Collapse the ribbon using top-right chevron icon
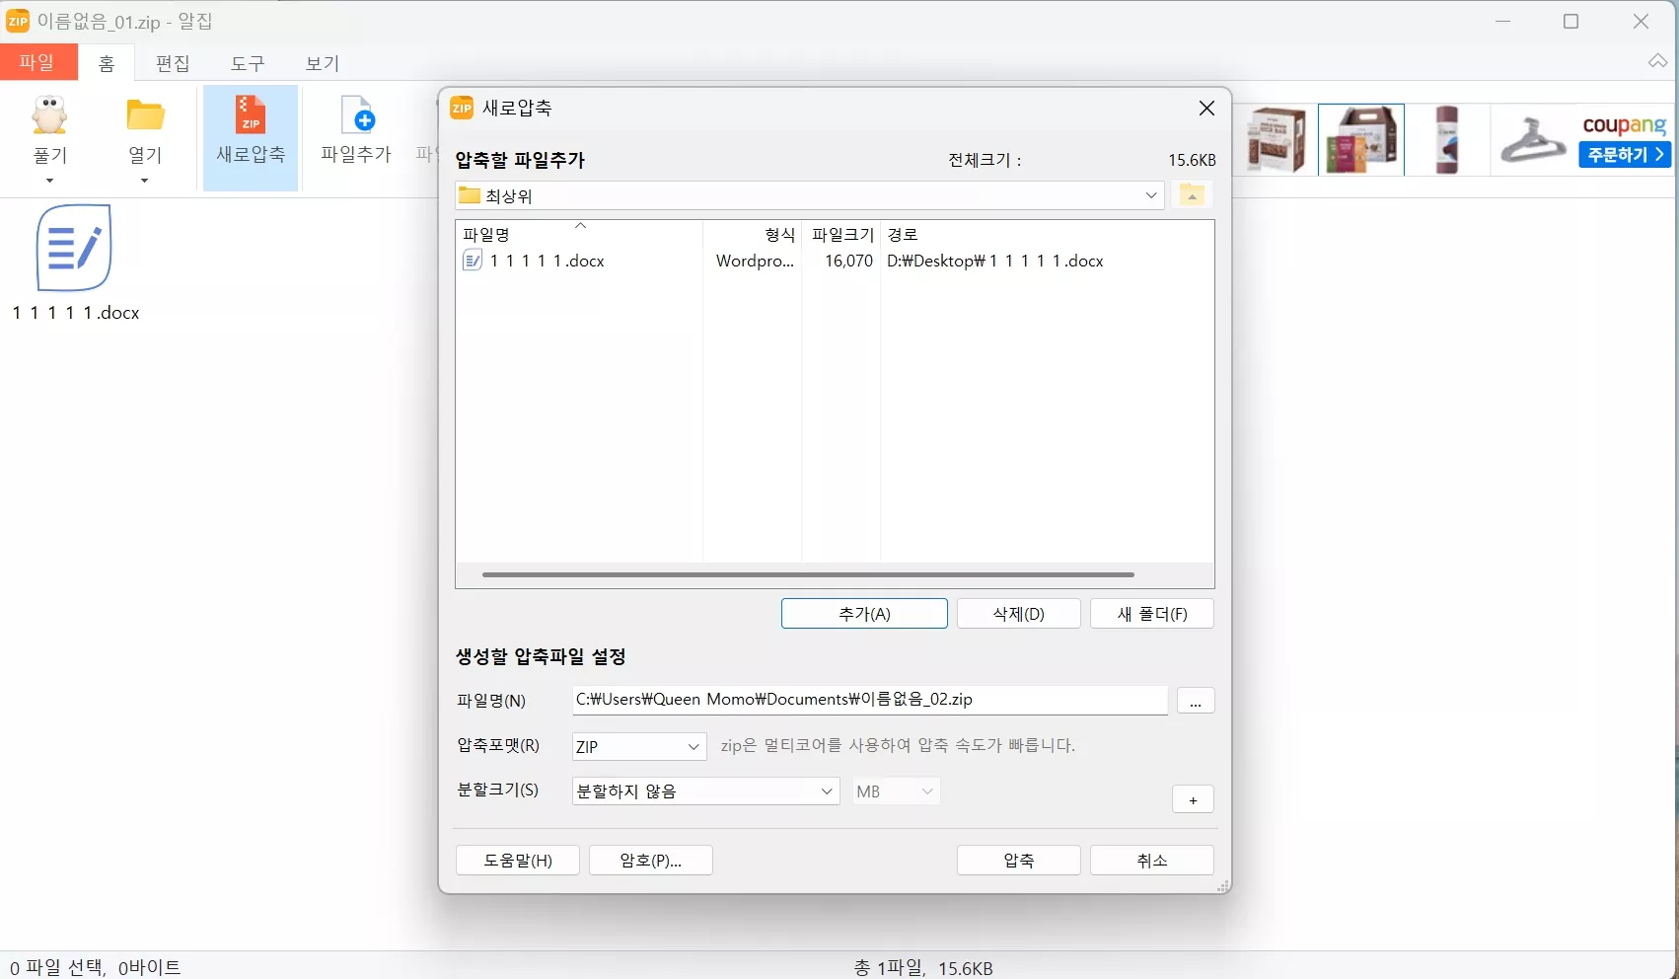 (1656, 61)
